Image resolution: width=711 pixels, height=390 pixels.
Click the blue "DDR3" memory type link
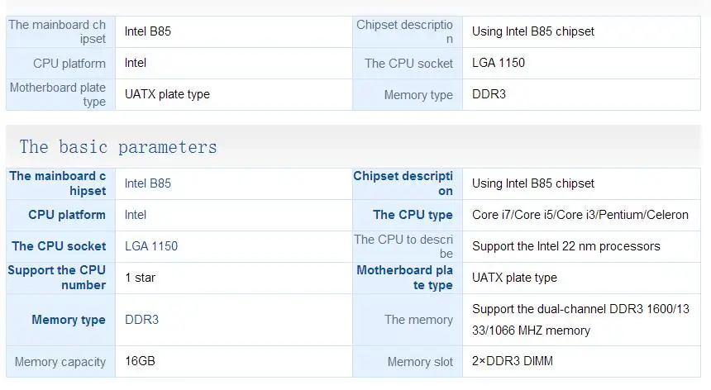(x=141, y=320)
